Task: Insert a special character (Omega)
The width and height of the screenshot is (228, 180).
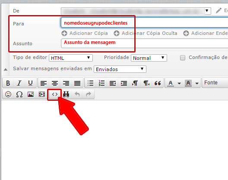Action: click(x=19, y=94)
